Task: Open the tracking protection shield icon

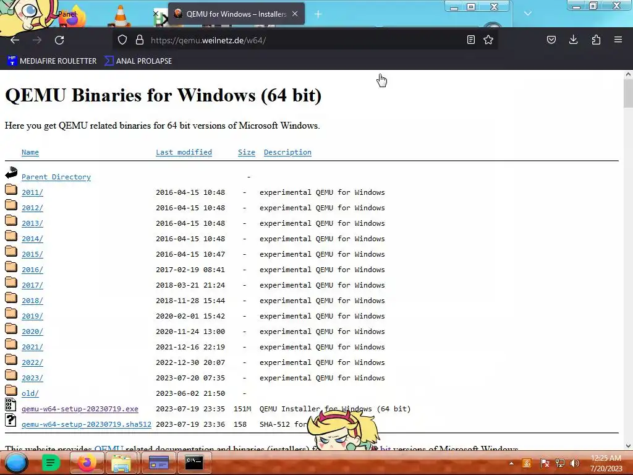Action: pyautogui.click(x=122, y=40)
